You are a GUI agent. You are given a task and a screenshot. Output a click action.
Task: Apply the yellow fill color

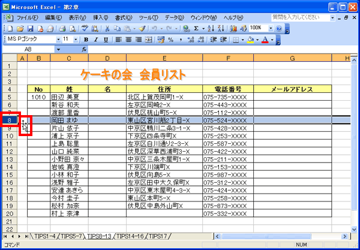pyautogui.click(x=251, y=40)
